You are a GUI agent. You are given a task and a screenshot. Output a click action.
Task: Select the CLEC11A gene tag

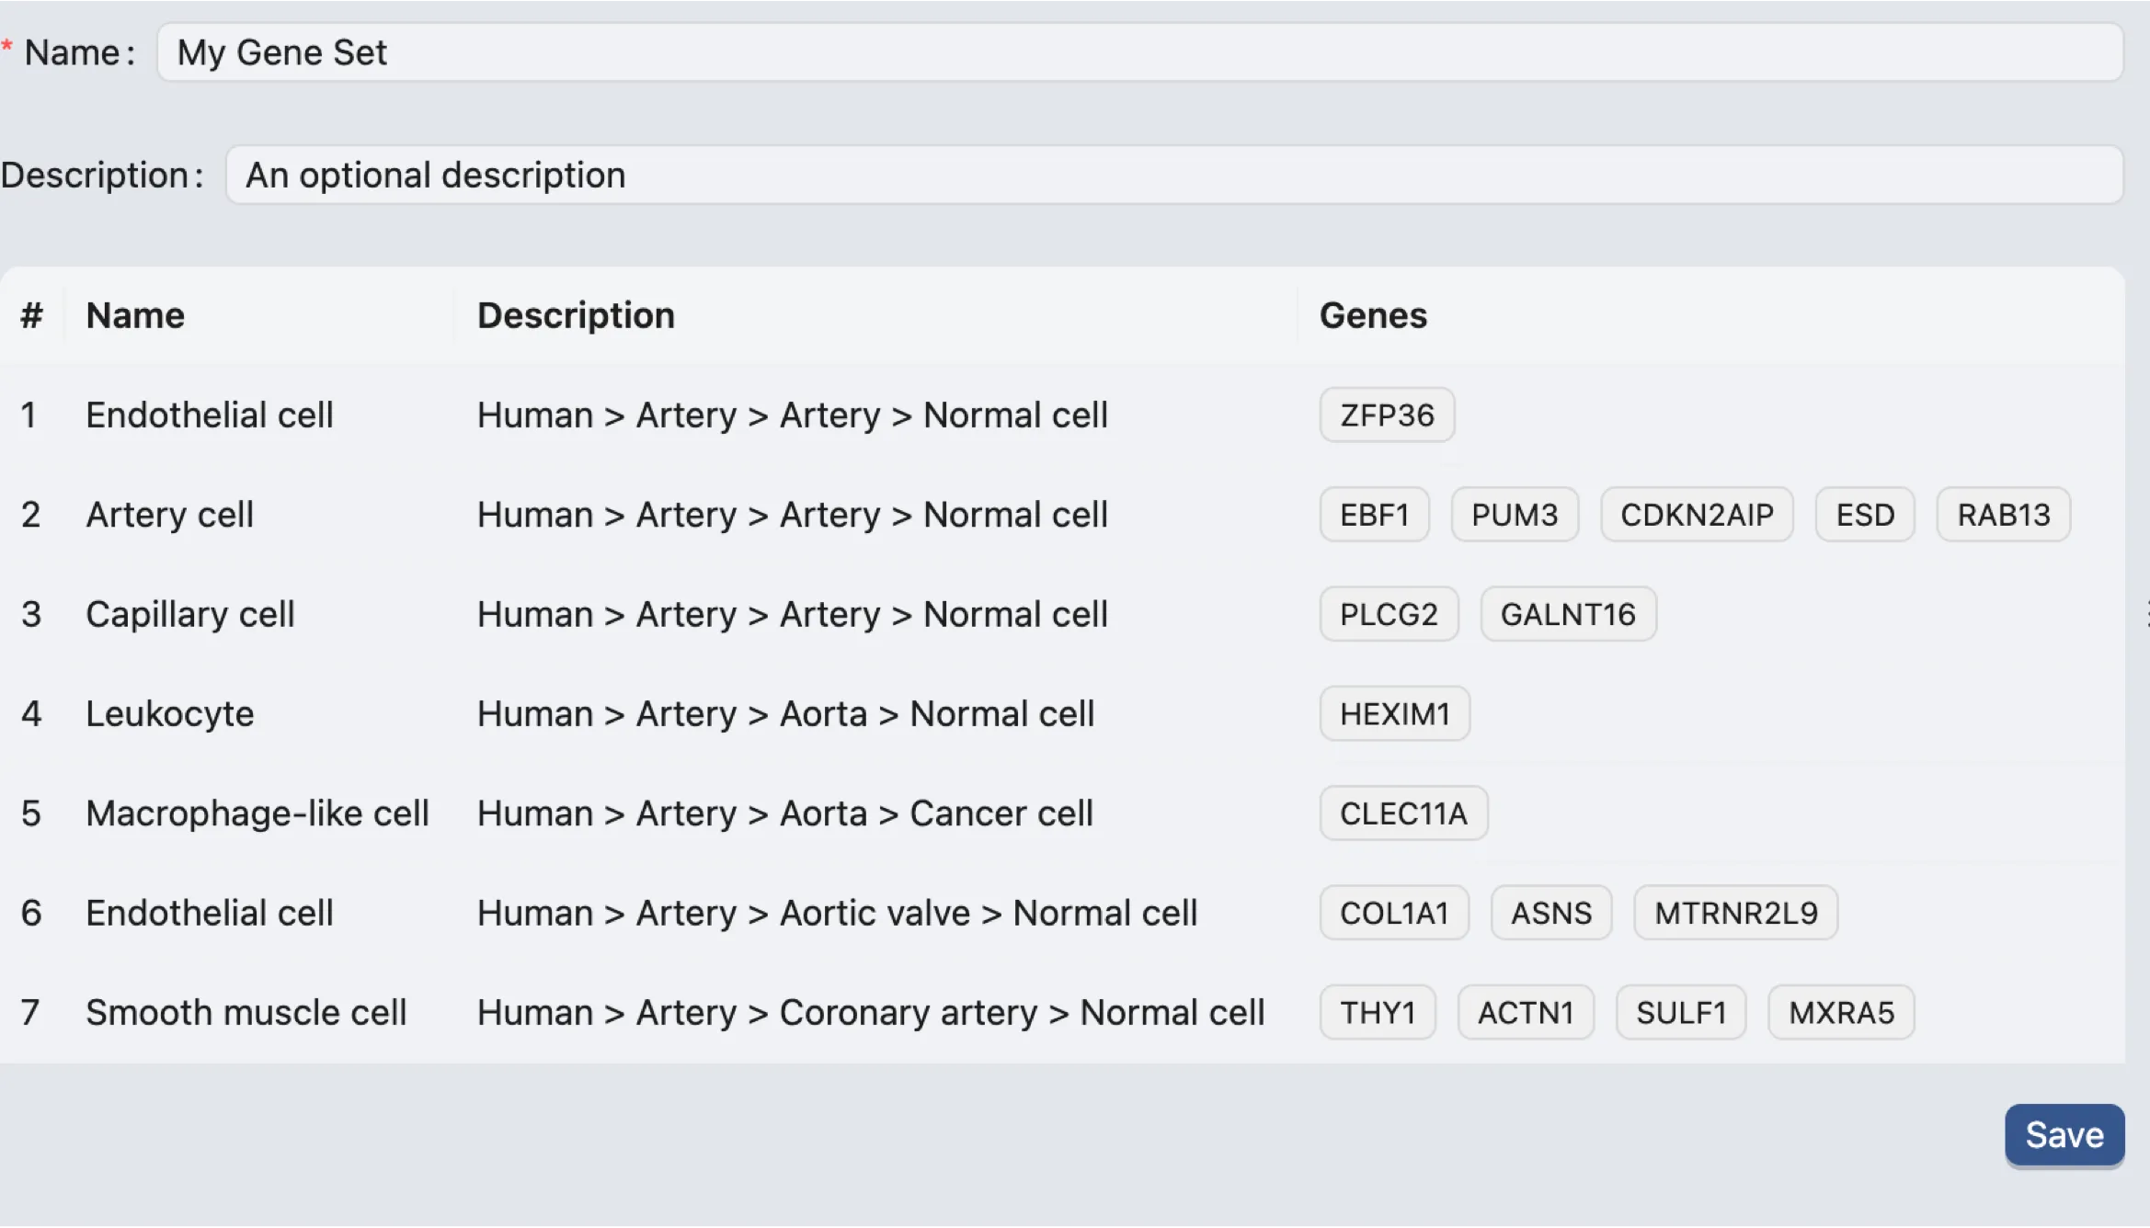tap(1402, 813)
